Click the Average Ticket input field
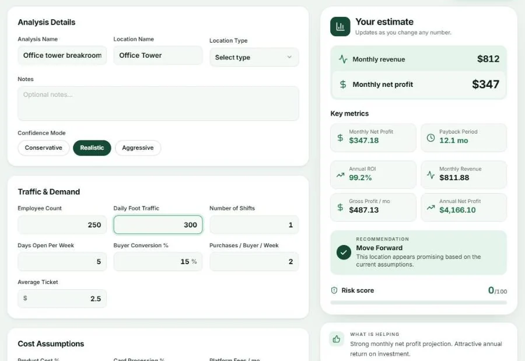Viewport: 525px width, 361px height. 62,299
